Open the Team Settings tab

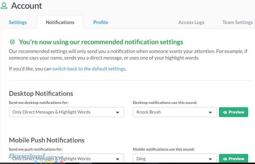point(237,22)
